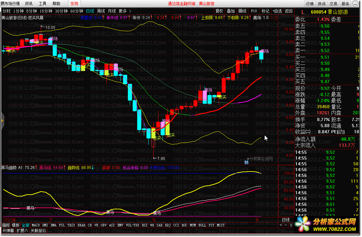Select the 15分钟 period
The image size is (362, 237).
pyautogui.click(x=46, y=11)
